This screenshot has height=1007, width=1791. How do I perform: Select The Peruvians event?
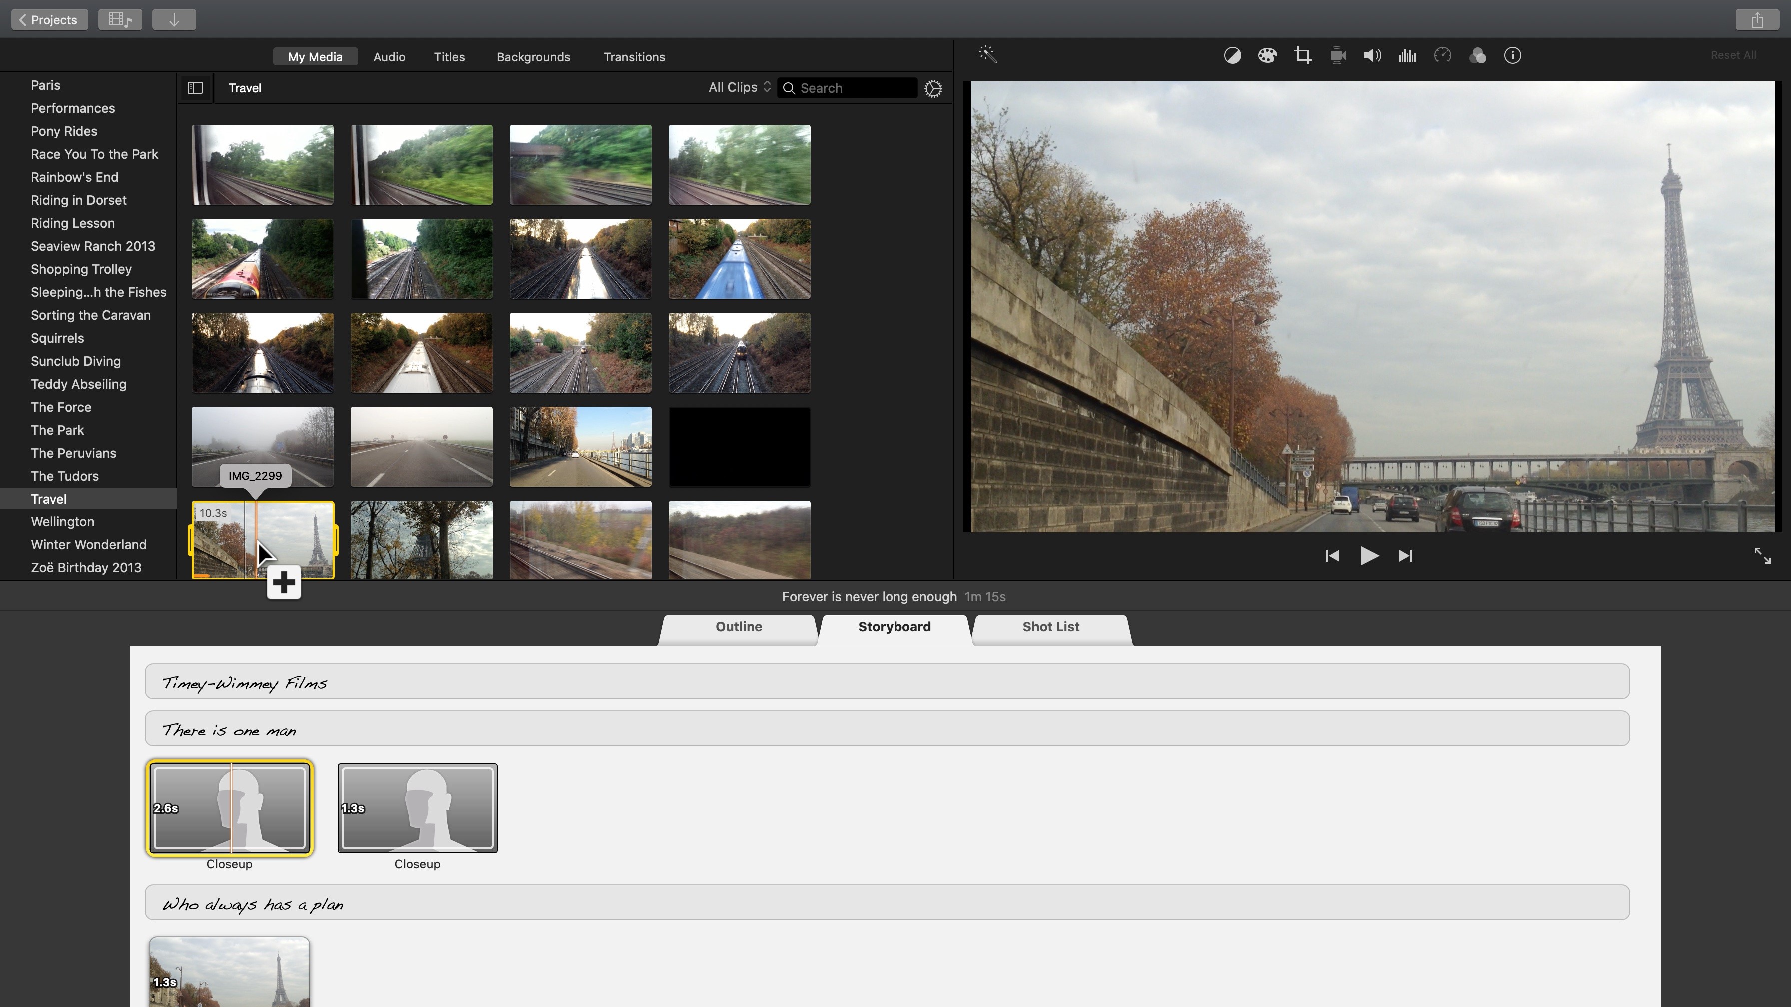(73, 453)
